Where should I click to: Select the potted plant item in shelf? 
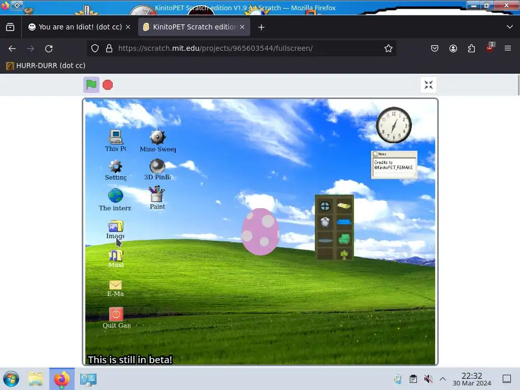click(344, 254)
